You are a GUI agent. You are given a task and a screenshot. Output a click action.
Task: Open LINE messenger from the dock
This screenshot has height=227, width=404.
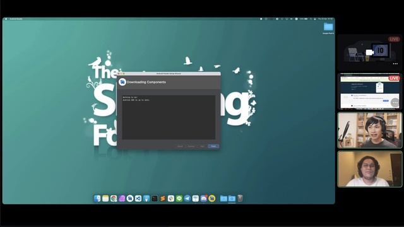coord(179,199)
